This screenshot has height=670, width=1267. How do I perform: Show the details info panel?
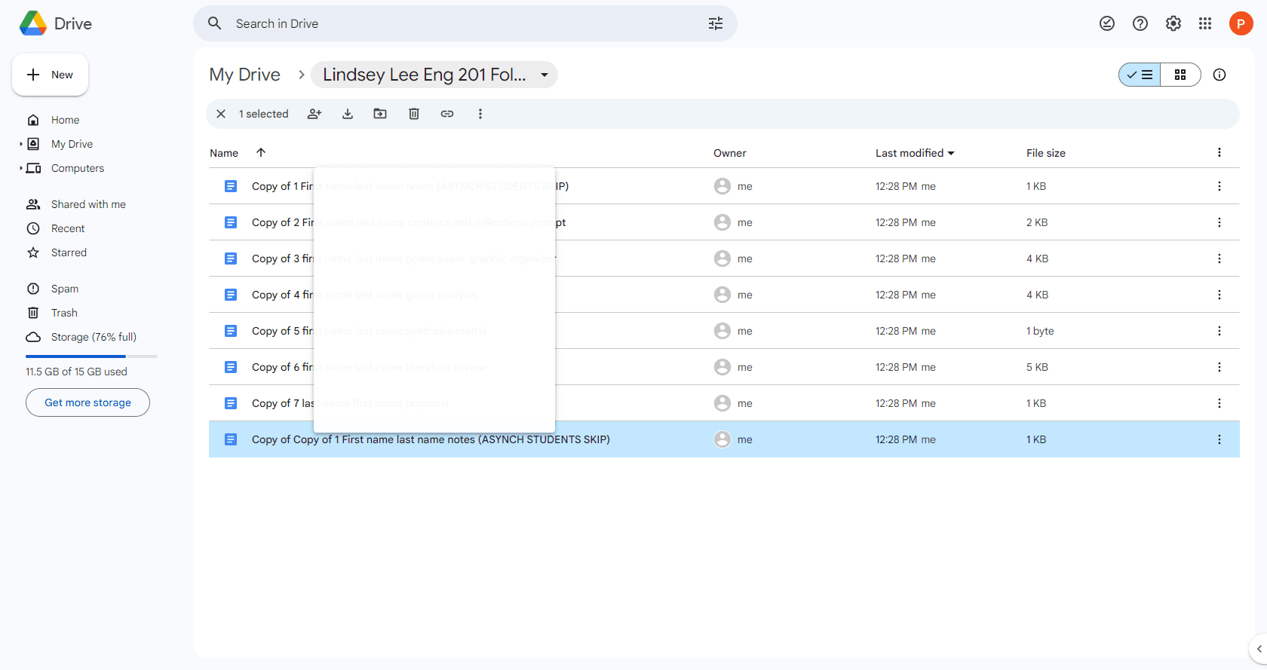click(1219, 75)
